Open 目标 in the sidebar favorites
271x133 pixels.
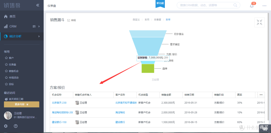[x=11, y=84]
